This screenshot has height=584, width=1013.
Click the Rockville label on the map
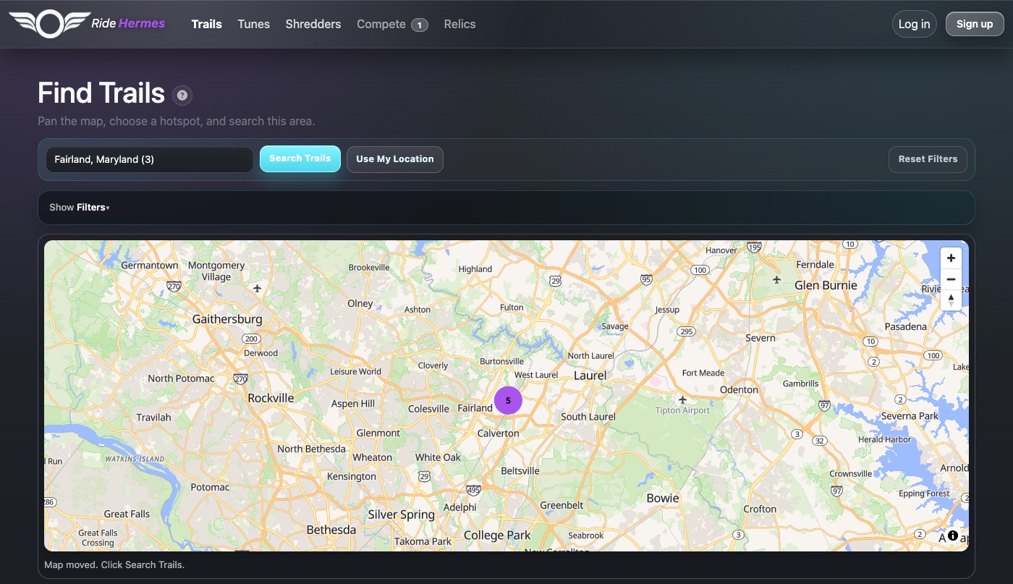point(271,398)
